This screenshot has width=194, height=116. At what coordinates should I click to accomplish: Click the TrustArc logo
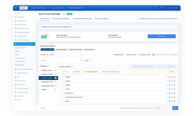[x=23, y=8]
